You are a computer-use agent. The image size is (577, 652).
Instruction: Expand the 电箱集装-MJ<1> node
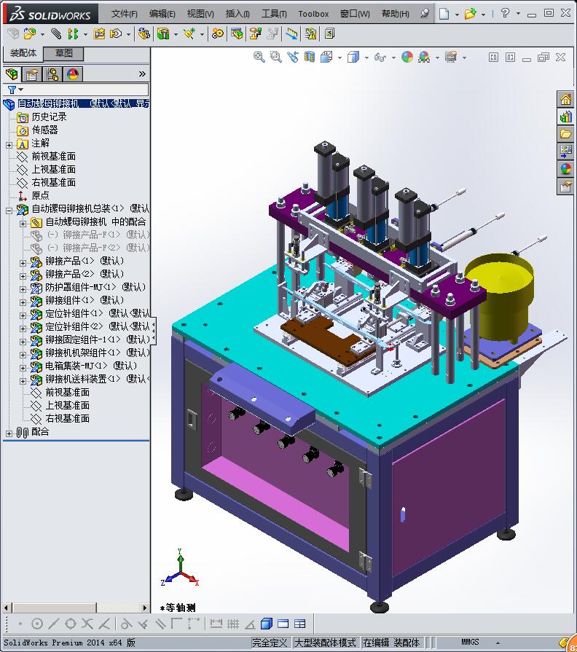23,368
